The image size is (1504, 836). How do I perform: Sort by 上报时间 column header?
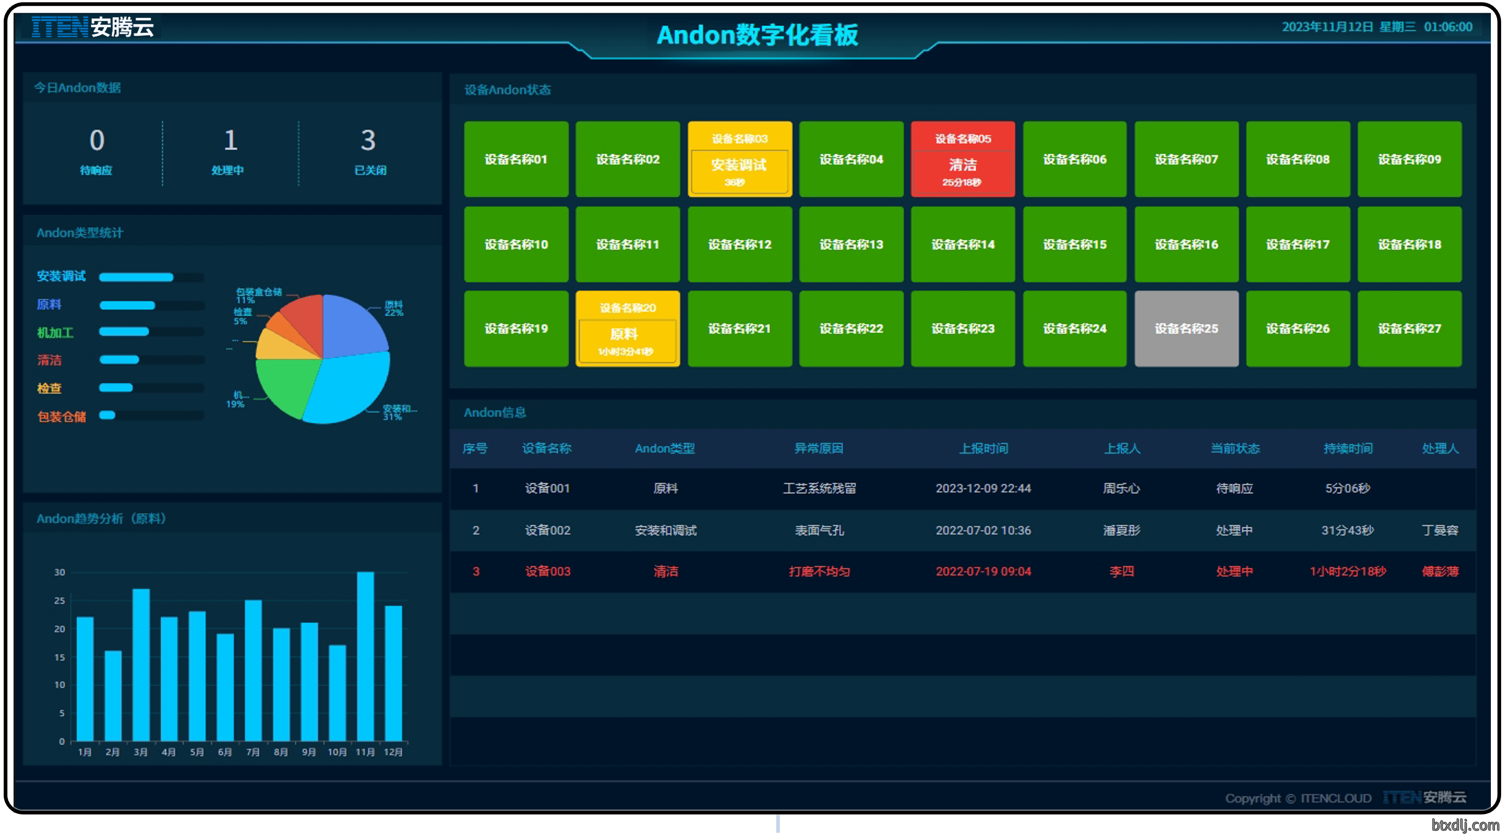click(x=983, y=448)
